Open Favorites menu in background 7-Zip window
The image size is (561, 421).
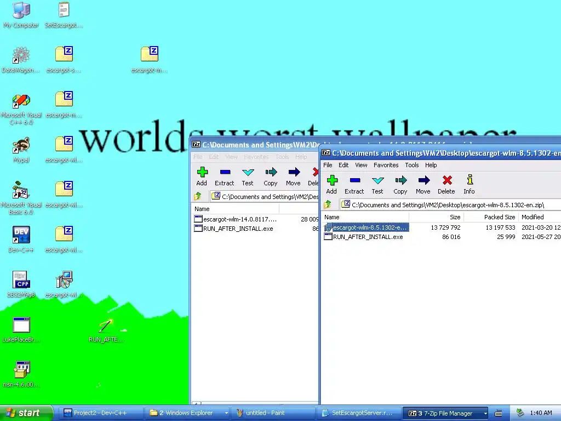point(256,157)
